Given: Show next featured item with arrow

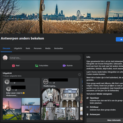Looking at the screenshot, I should point(78,99).
